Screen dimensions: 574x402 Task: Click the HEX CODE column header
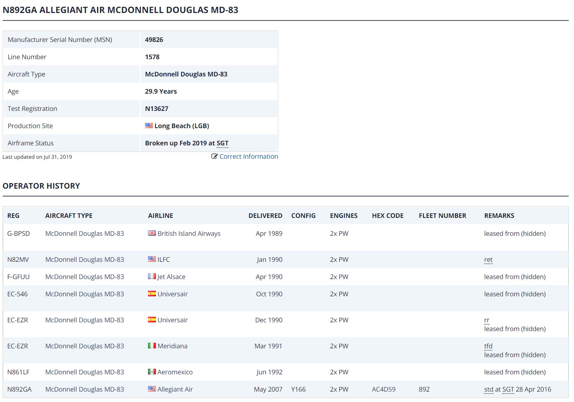click(388, 216)
